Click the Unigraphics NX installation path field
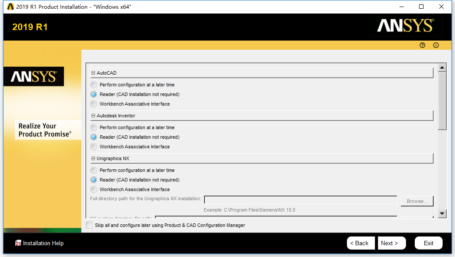 pos(301,200)
